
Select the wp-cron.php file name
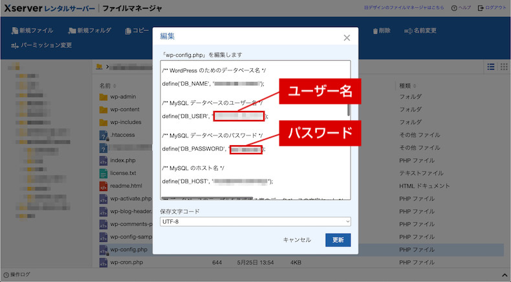pyautogui.click(x=126, y=262)
